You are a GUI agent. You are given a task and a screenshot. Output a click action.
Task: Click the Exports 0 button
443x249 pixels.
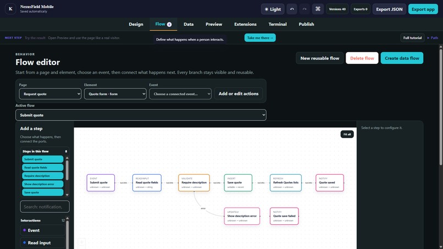tap(361, 9)
